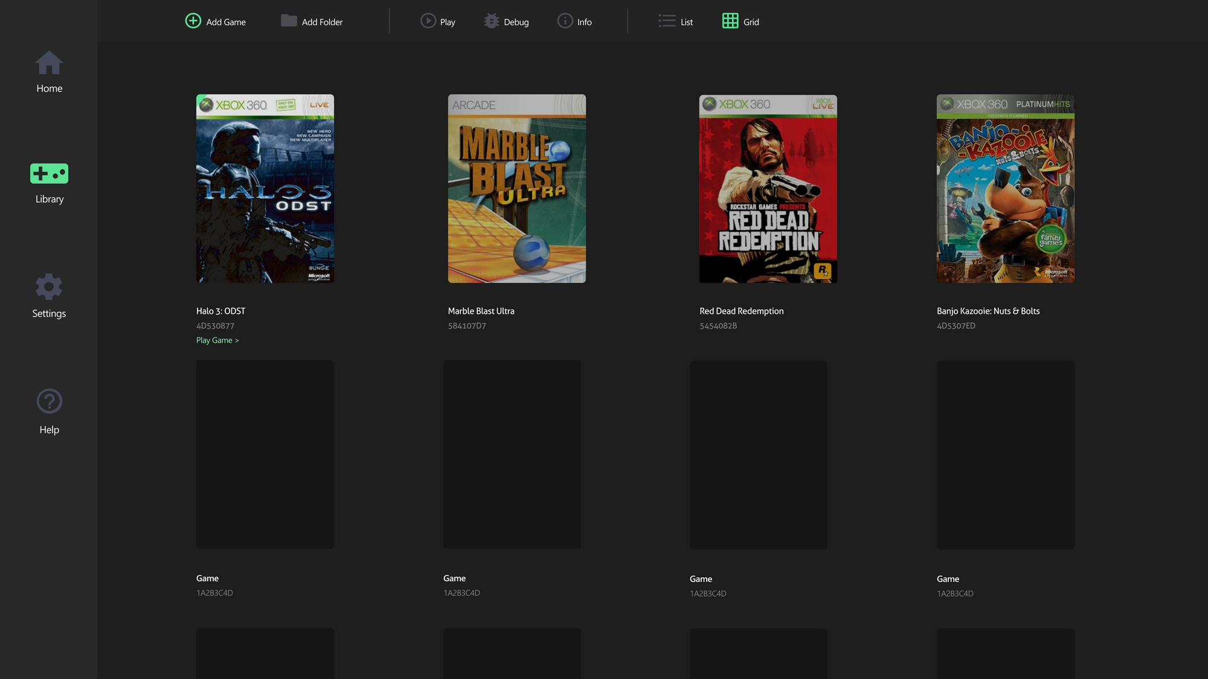Image resolution: width=1208 pixels, height=679 pixels.
Task: Click the Grid text label
Action: pyautogui.click(x=751, y=22)
